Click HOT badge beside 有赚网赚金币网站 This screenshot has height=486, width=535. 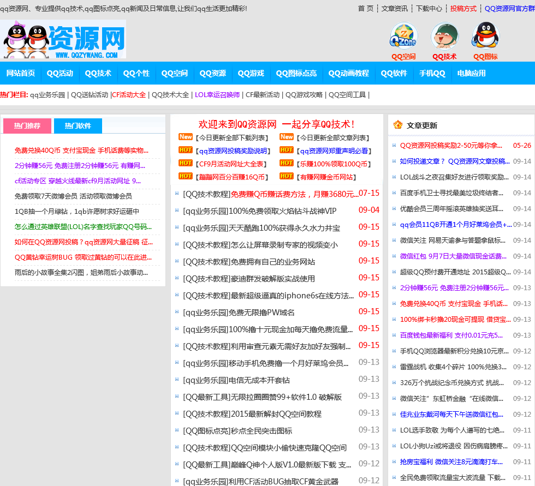[287, 176]
